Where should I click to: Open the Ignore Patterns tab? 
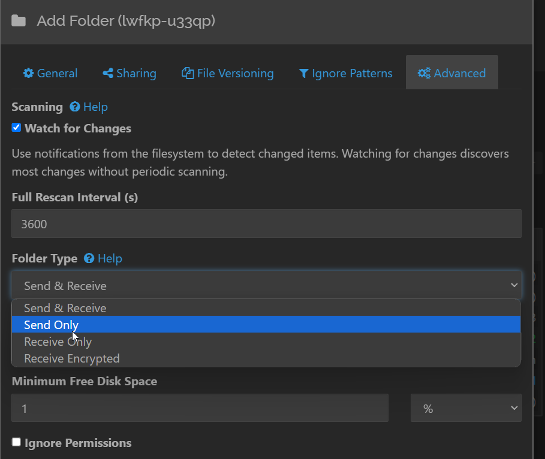(x=345, y=73)
